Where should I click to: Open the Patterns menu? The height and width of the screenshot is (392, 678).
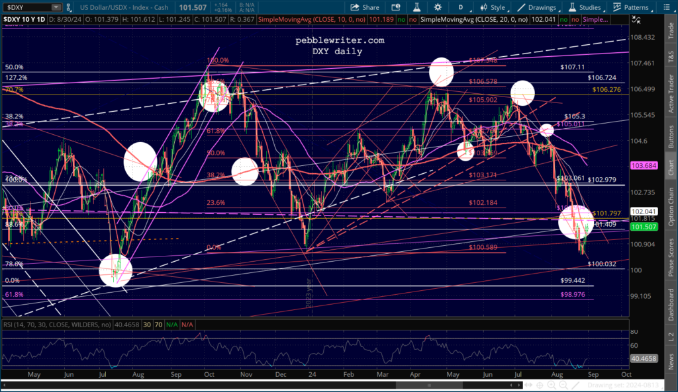pyautogui.click(x=631, y=7)
